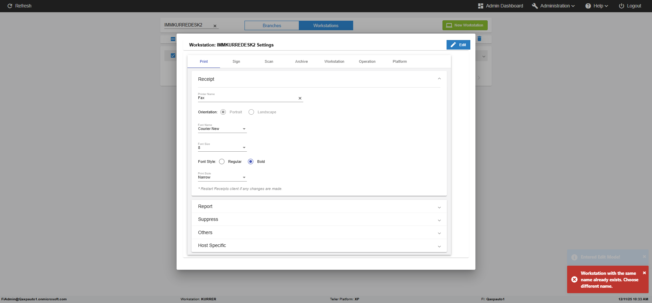
Task: Click the blue minus select-all checkbox
Action: (173, 39)
